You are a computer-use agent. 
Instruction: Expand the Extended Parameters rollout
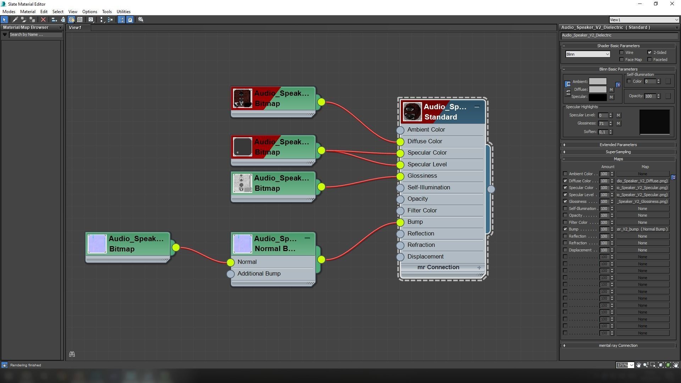[618, 145]
